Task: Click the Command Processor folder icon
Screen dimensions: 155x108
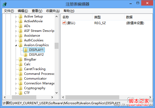Action: 21,74
